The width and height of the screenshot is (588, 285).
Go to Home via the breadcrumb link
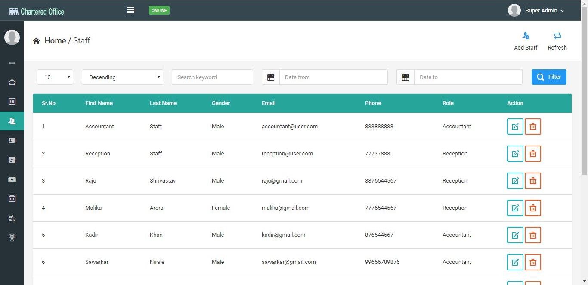55,40
